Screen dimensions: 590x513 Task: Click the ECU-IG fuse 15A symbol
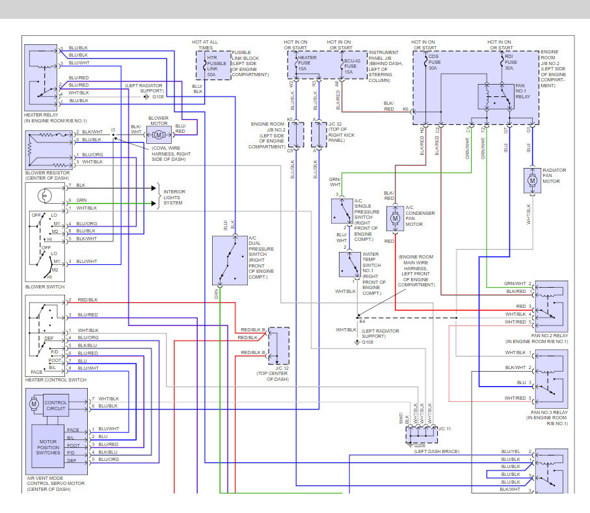[342, 64]
